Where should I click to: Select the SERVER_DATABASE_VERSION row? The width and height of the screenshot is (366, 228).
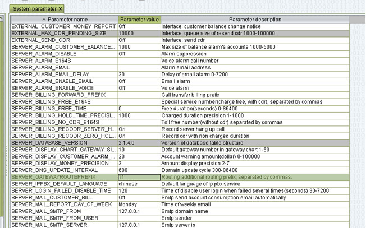pyautogui.click(x=64, y=143)
